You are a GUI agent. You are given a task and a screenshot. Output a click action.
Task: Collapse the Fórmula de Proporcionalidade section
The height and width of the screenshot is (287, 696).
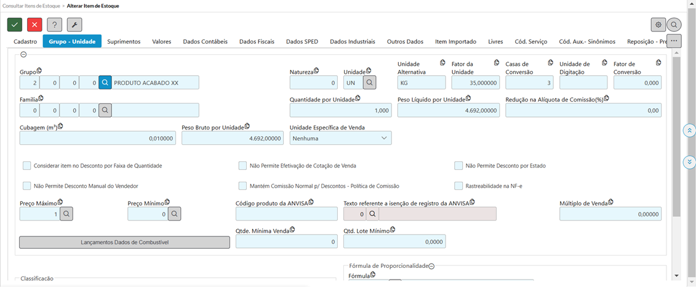click(432, 266)
